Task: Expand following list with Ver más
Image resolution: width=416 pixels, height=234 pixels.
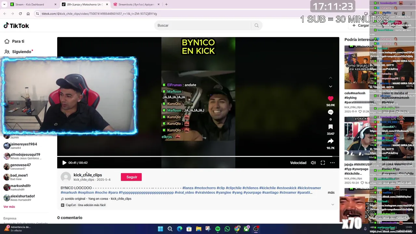Action: 9,207
